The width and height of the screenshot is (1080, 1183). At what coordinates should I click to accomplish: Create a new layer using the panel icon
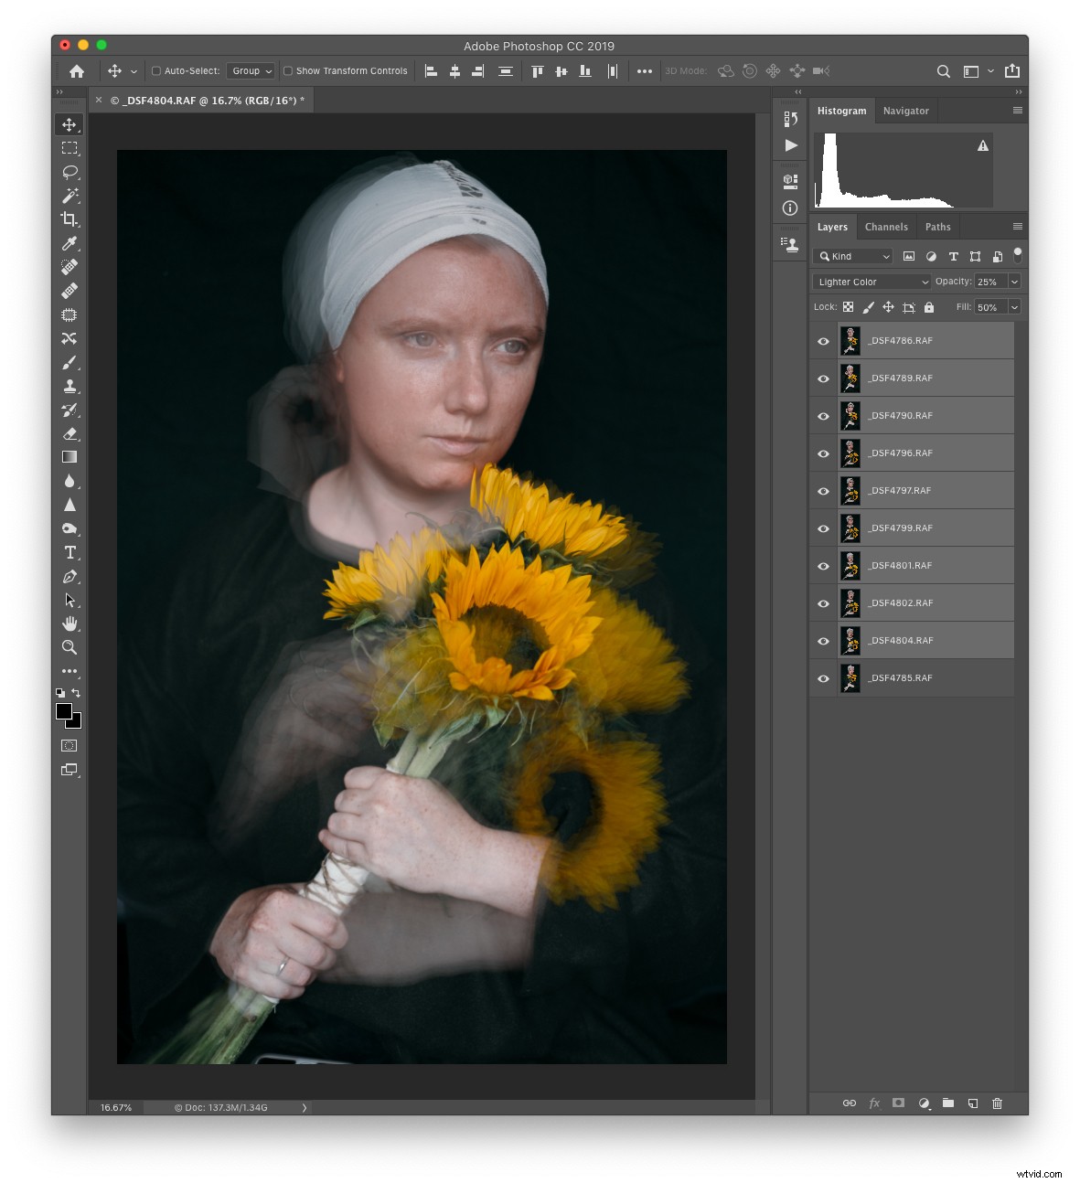coord(972,1103)
